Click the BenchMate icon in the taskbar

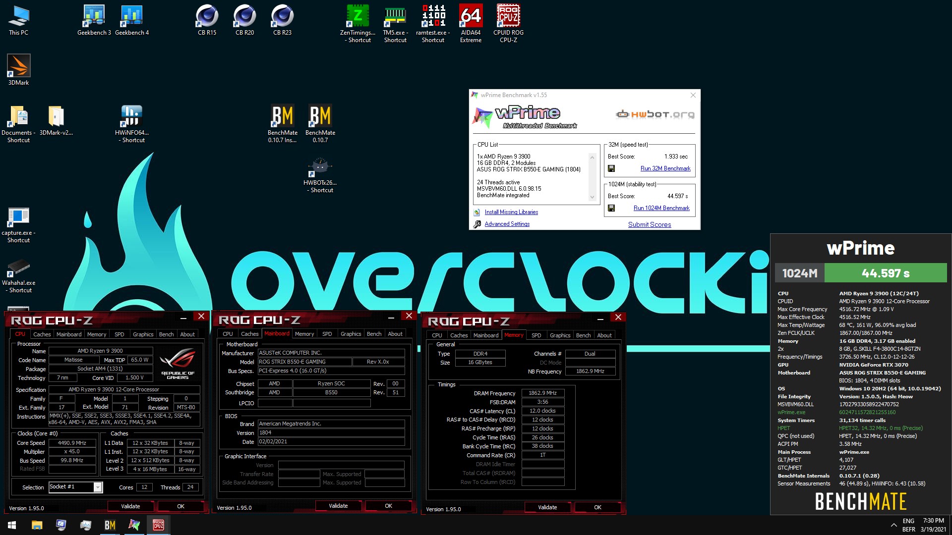[x=110, y=525]
